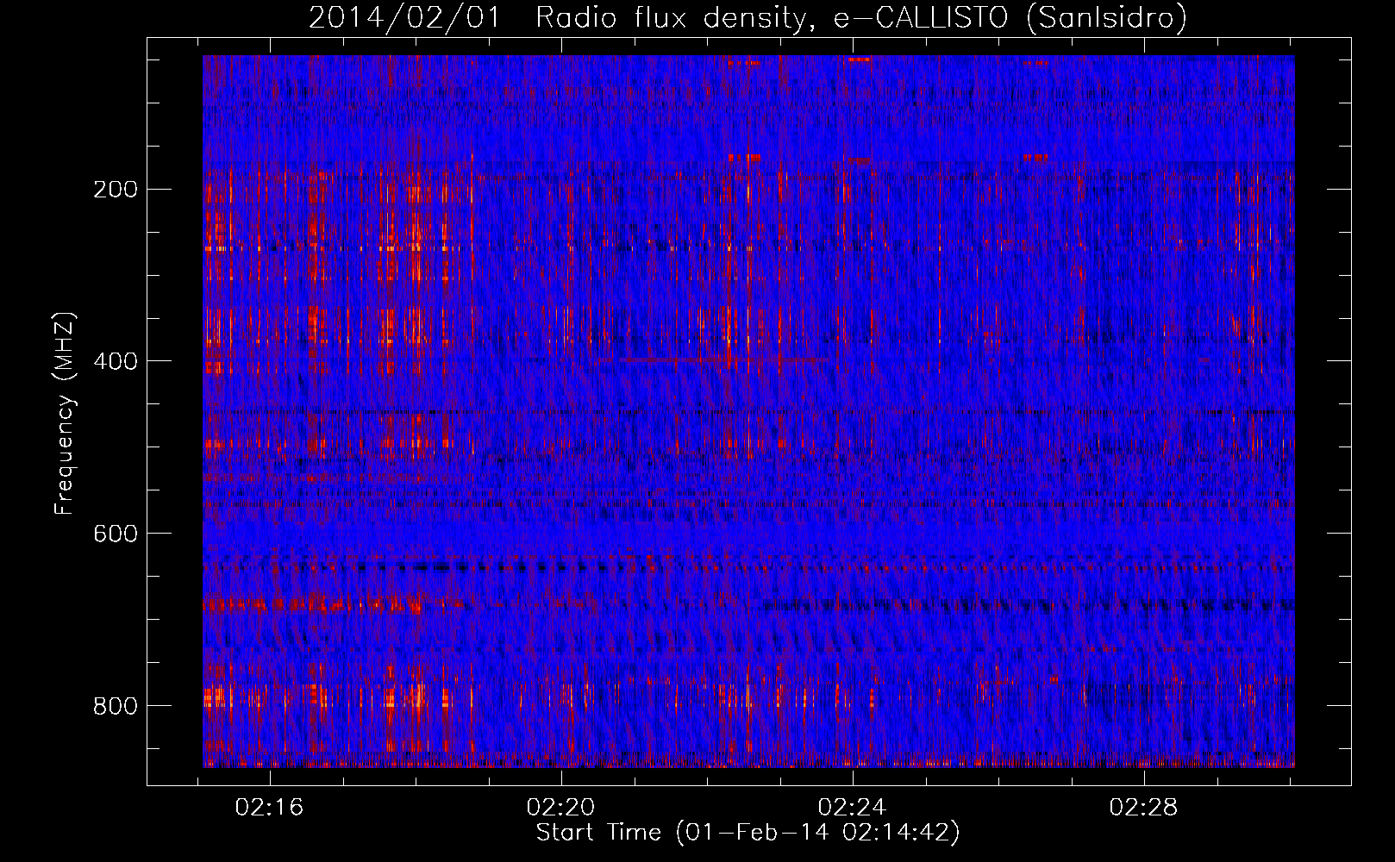
Task: Click the 'Frequency (MHZ)' axis label
Action: 65,414
